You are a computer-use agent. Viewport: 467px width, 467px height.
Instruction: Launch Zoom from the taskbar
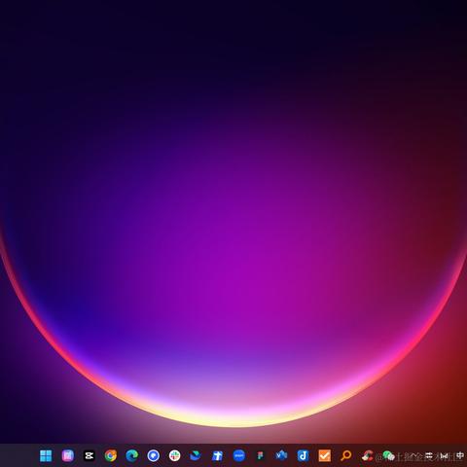239,455
